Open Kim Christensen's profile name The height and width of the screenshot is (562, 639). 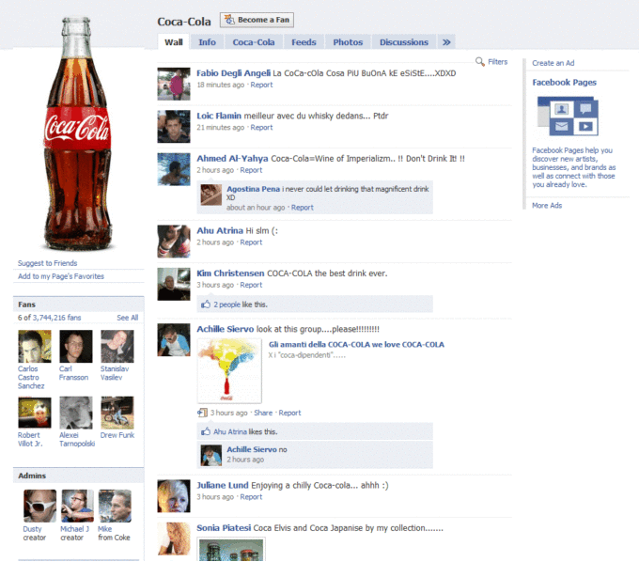coord(230,273)
